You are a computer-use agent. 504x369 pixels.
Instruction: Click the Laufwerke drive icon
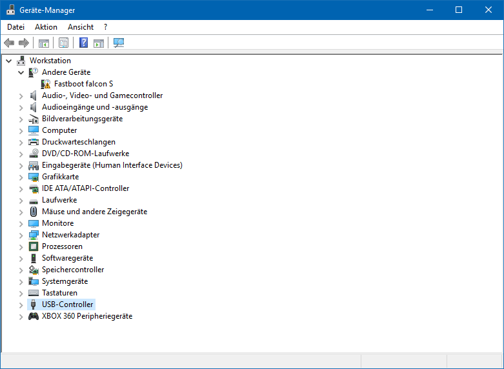click(34, 201)
